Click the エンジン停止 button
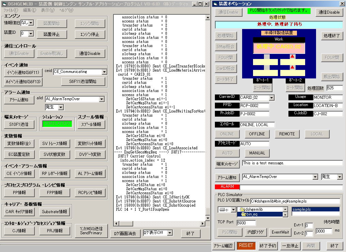The width and height of the screenshot is (346, 252). pyautogui.click(x=90, y=34)
